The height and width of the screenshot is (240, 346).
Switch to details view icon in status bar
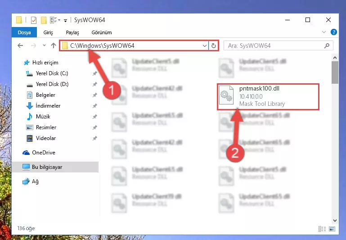(x=322, y=229)
